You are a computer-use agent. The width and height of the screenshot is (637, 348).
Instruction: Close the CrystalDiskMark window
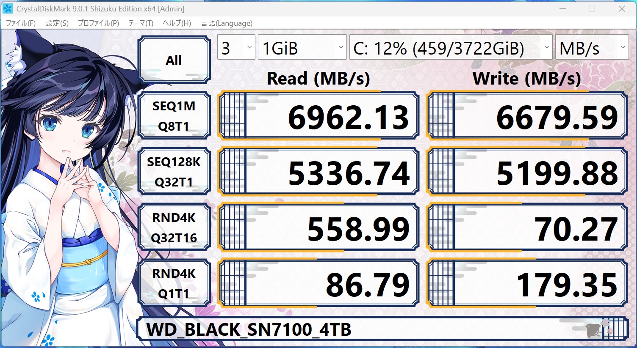(x=622, y=8)
